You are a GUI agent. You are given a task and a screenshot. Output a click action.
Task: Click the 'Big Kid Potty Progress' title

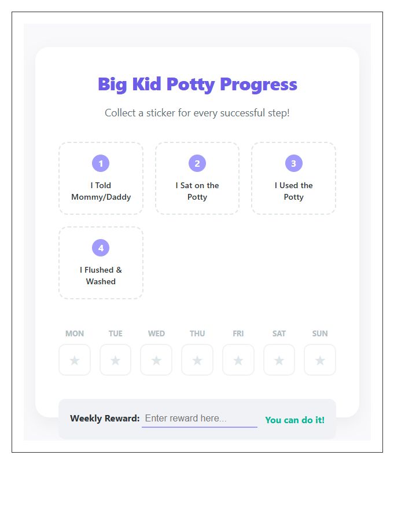pyautogui.click(x=197, y=84)
